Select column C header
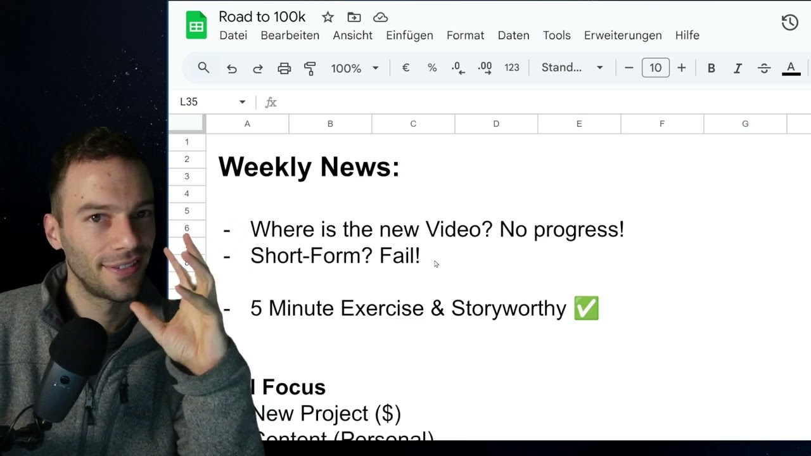 pyautogui.click(x=413, y=124)
